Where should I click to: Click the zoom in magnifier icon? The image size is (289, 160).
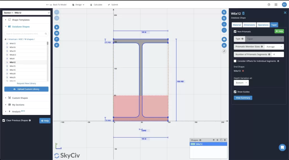(224, 12)
